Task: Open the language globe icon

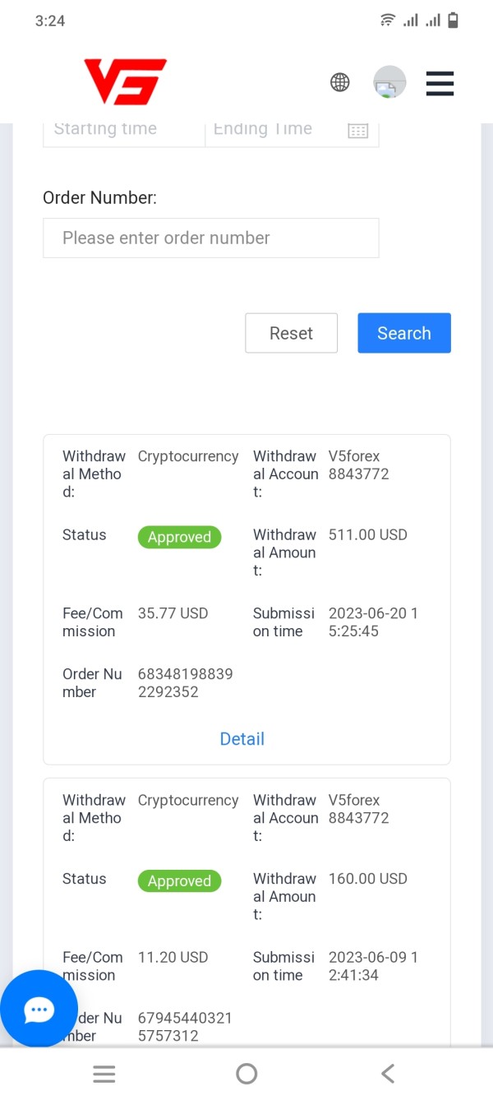Action: point(339,82)
